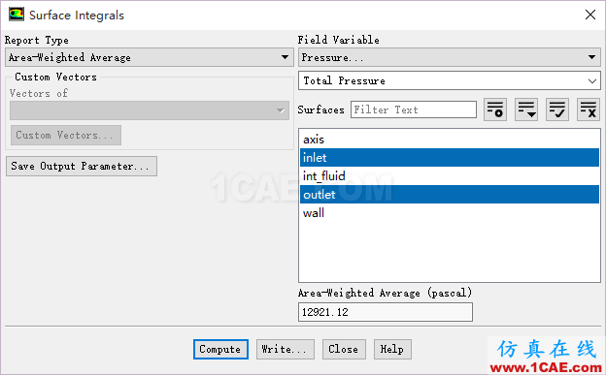Screen dimensions: 606x375
Task: Expand the Total Pressure dropdown
Action: 450,80
